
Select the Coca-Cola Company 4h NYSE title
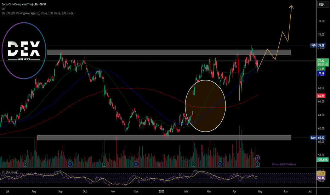pyautogui.click(x=24, y=4)
